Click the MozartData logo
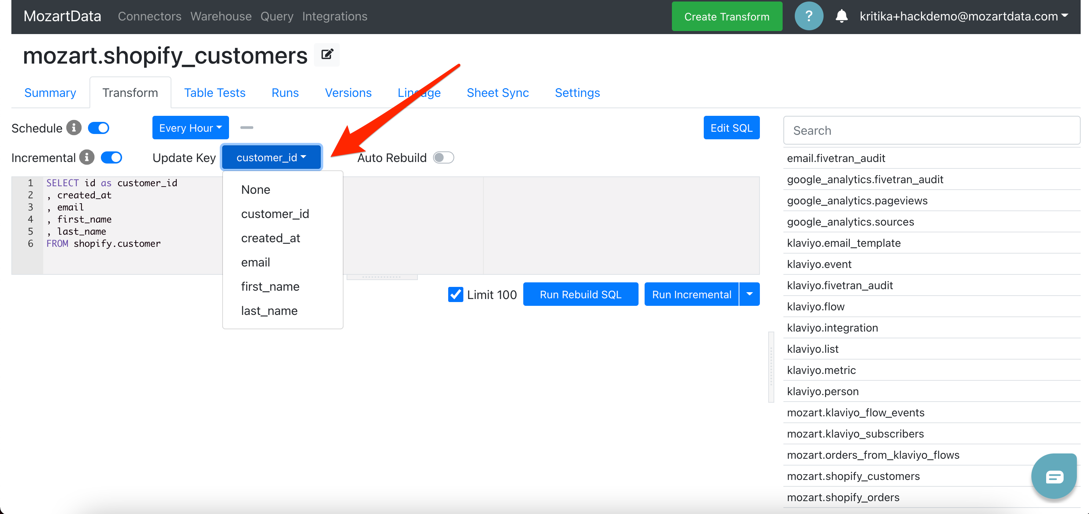 pos(62,16)
